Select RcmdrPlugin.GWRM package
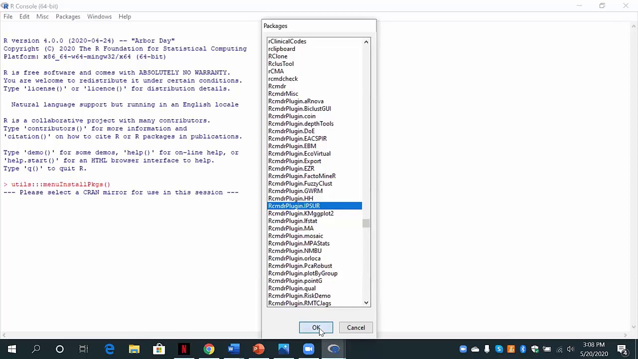This screenshot has width=638, height=359. click(315, 191)
